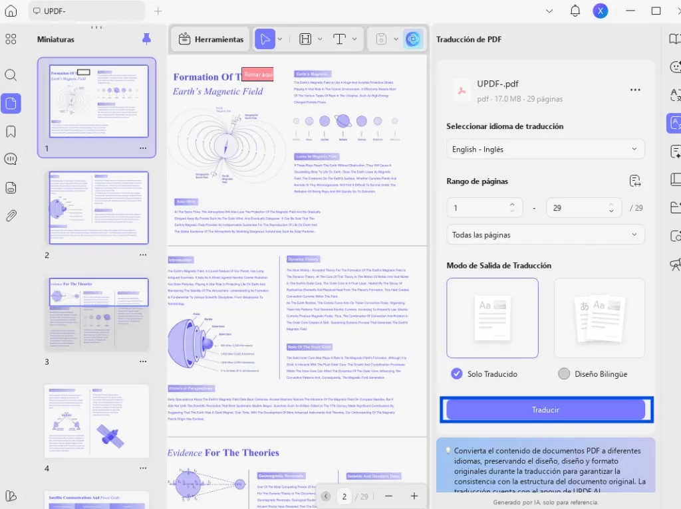This screenshot has height=509, width=681.
Task: Open the notifications bell
Action: point(575,11)
